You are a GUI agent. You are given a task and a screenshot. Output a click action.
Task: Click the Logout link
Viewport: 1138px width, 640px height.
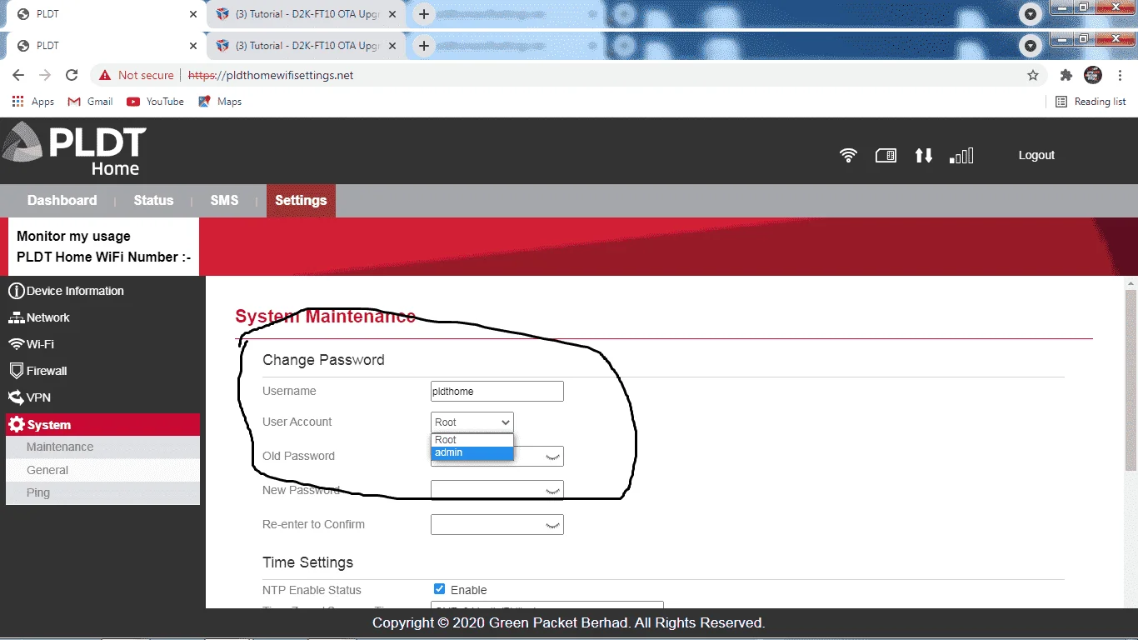click(1036, 155)
